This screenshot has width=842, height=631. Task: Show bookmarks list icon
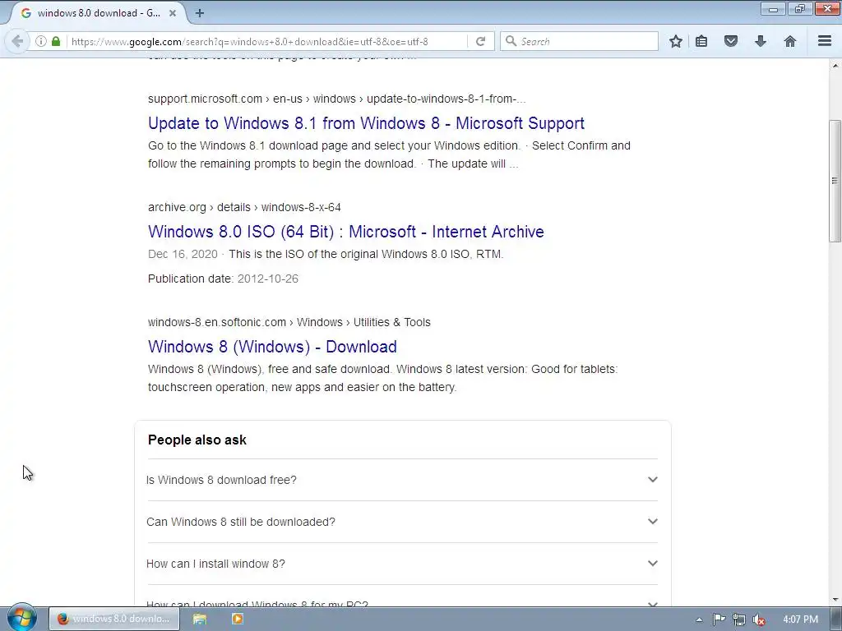point(701,41)
